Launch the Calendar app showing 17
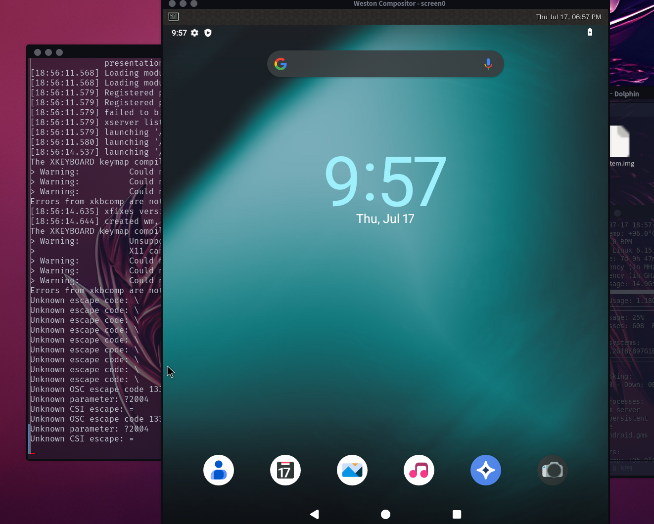This screenshot has width=654, height=524. (x=285, y=470)
